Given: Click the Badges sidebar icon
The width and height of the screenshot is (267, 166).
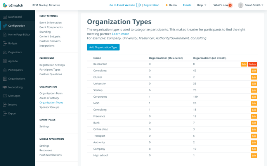Looking at the screenshot, I should click(x=5, y=44).
